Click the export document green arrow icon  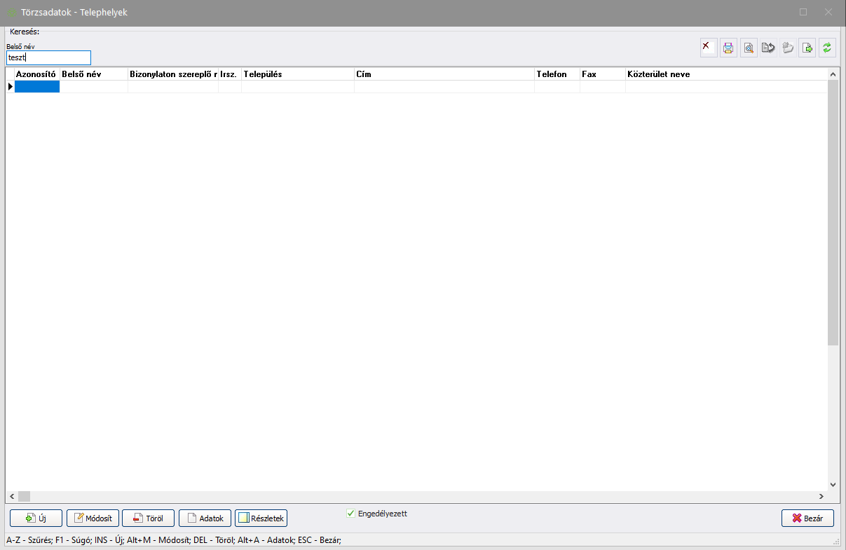point(807,48)
